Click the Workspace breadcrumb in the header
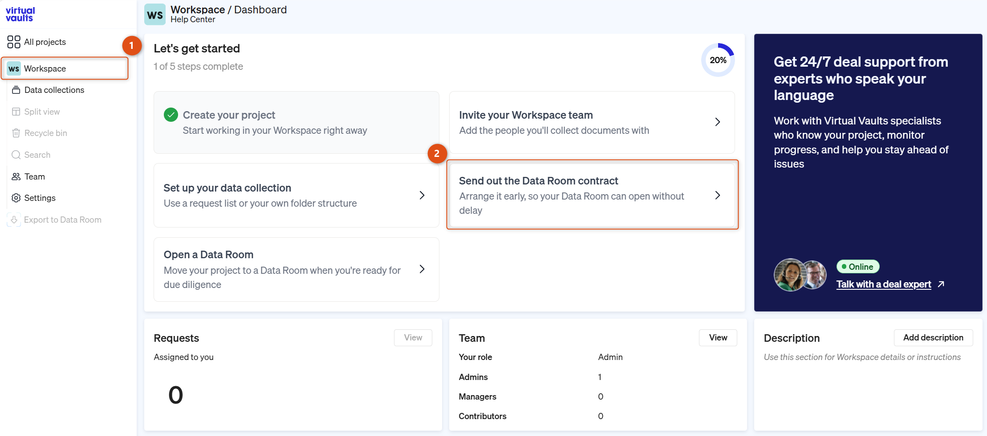987x436 pixels. click(x=198, y=9)
